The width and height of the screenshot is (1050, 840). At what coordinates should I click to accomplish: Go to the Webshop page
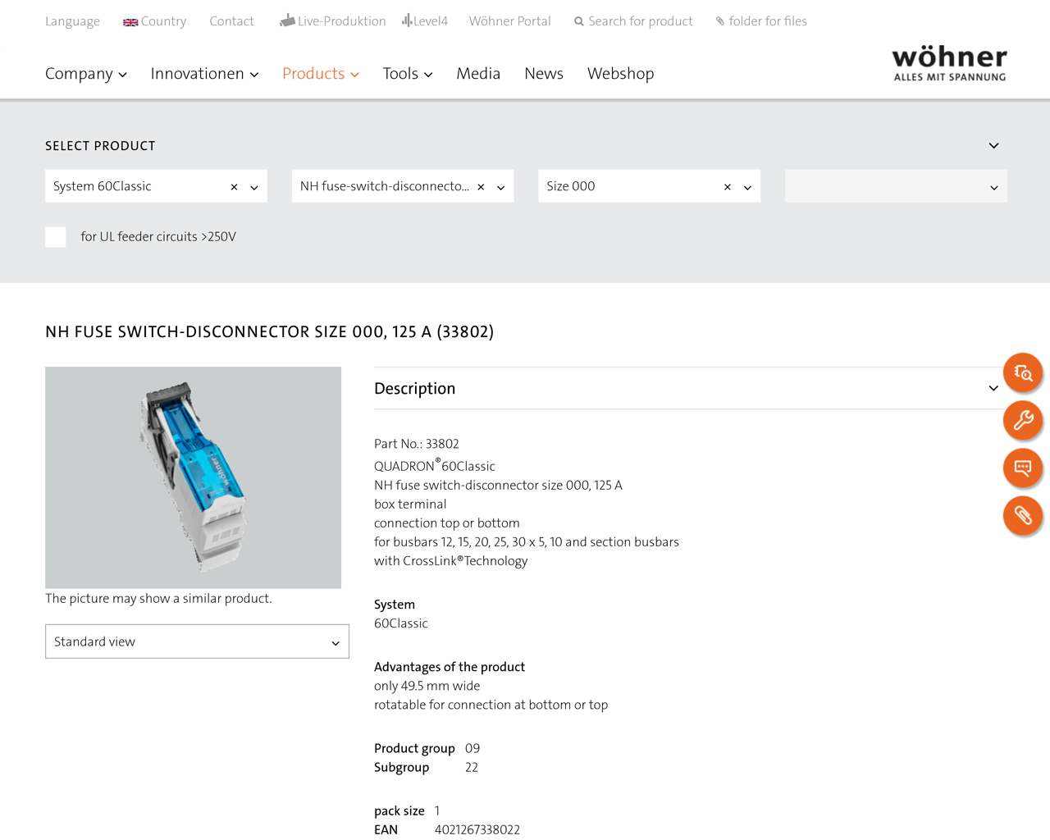(x=621, y=74)
